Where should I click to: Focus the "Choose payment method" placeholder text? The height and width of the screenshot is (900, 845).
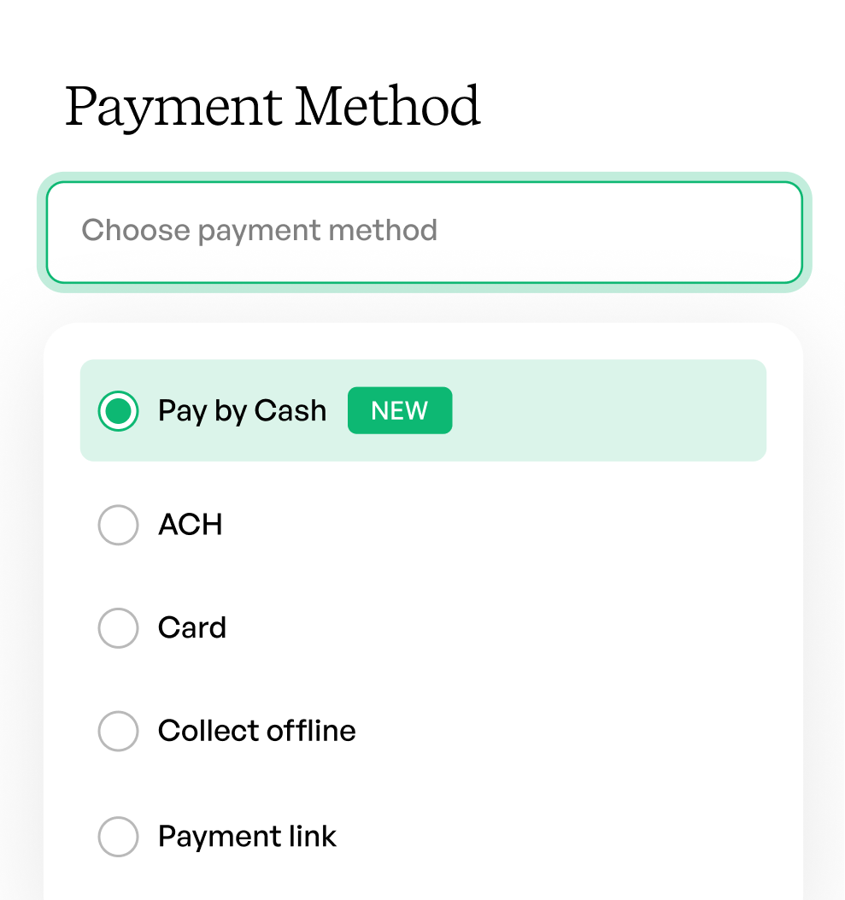pos(259,230)
